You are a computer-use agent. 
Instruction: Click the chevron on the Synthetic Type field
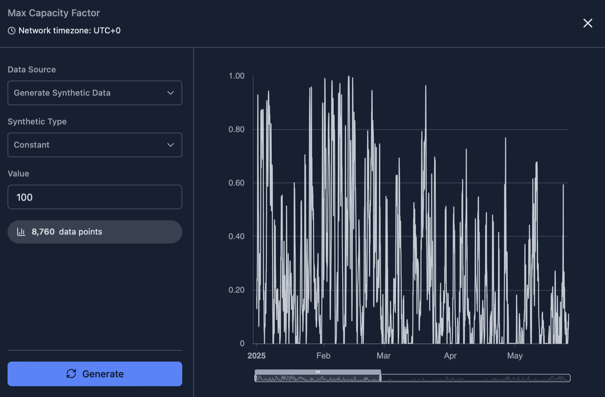171,145
